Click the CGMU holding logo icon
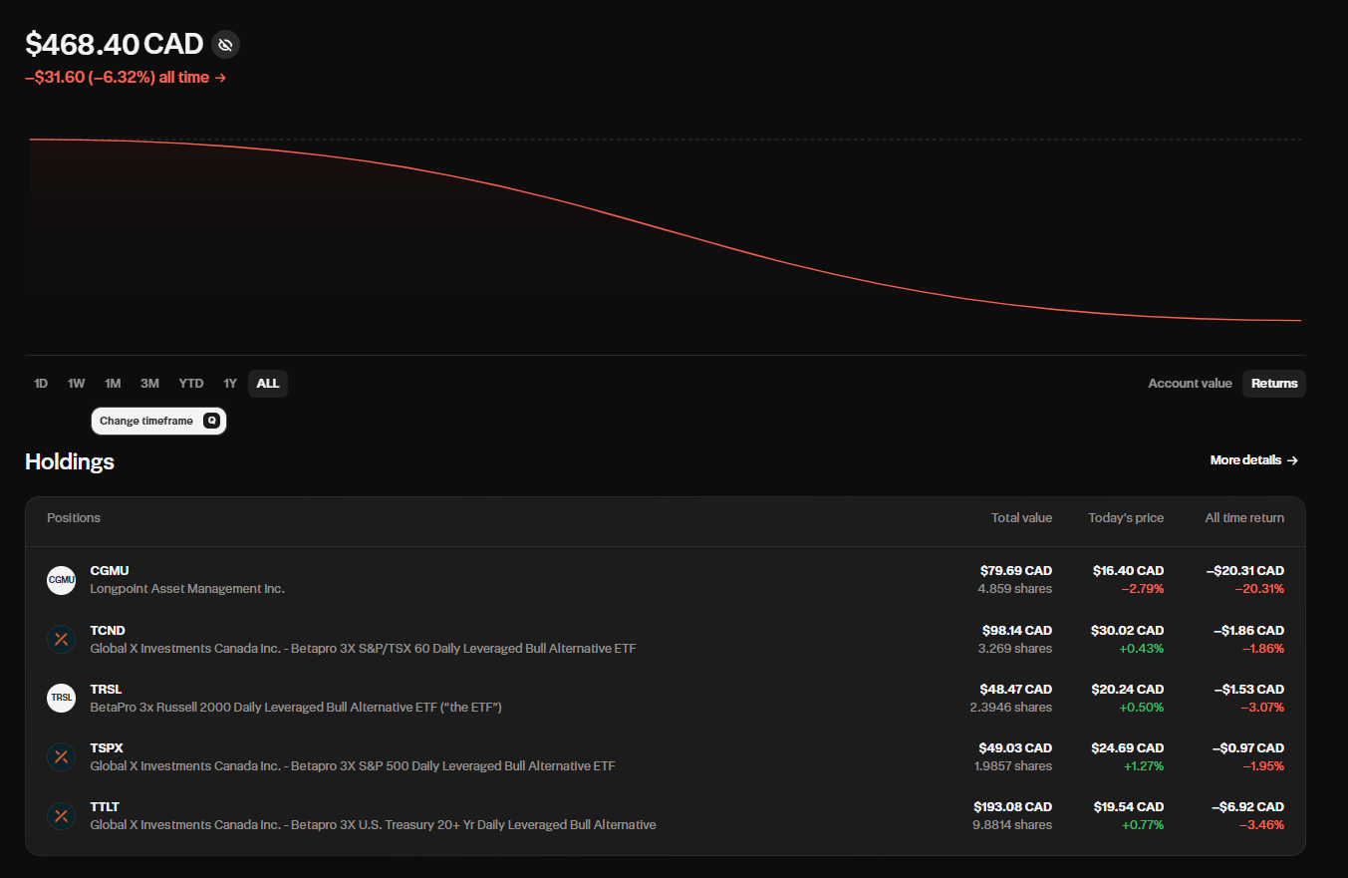 pos(61,580)
